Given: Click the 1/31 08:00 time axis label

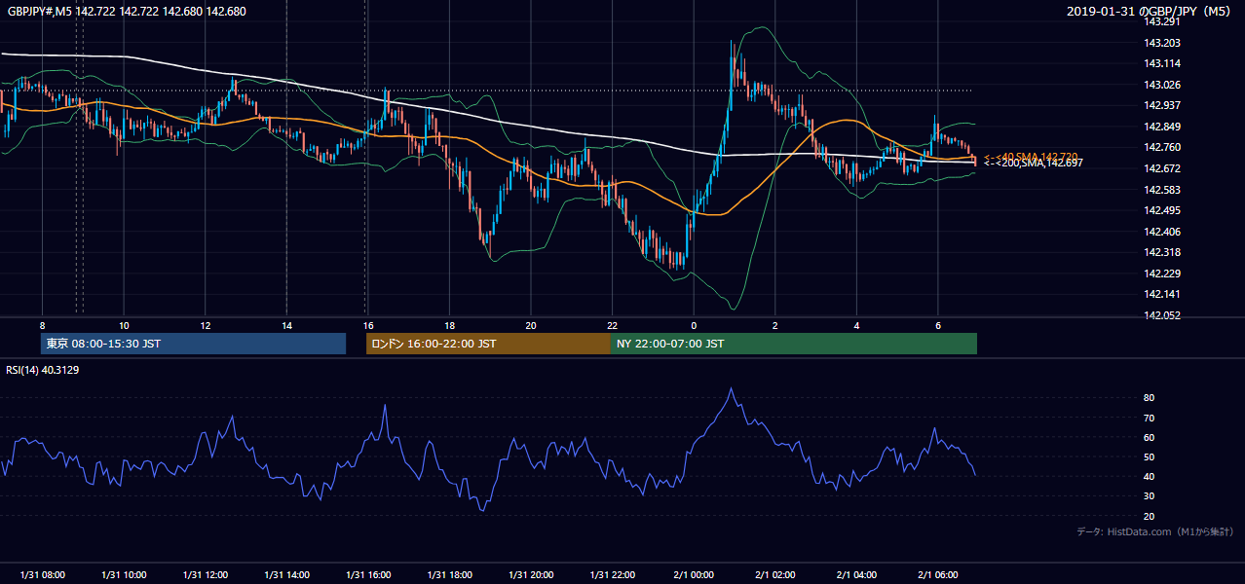Looking at the screenshot, I should coord(42,575).
